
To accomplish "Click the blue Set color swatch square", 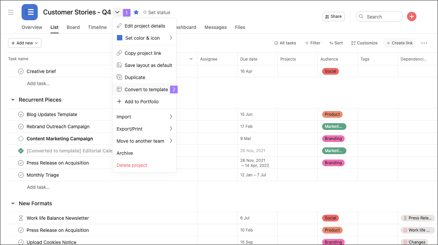I will pos(120,38).
